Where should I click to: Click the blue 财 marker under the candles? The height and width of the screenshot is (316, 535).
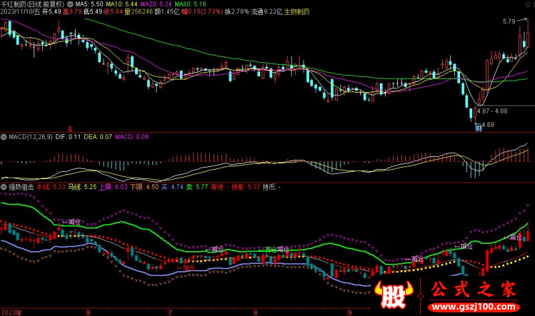479,128
